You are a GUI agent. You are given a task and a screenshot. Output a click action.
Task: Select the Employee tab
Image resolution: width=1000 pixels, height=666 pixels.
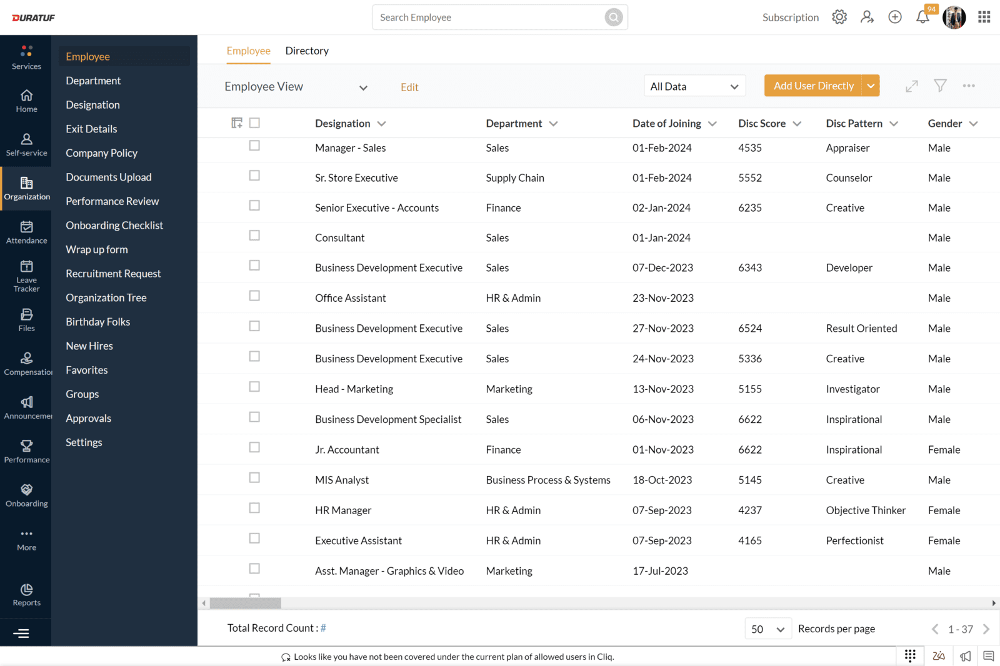(248, 51)
